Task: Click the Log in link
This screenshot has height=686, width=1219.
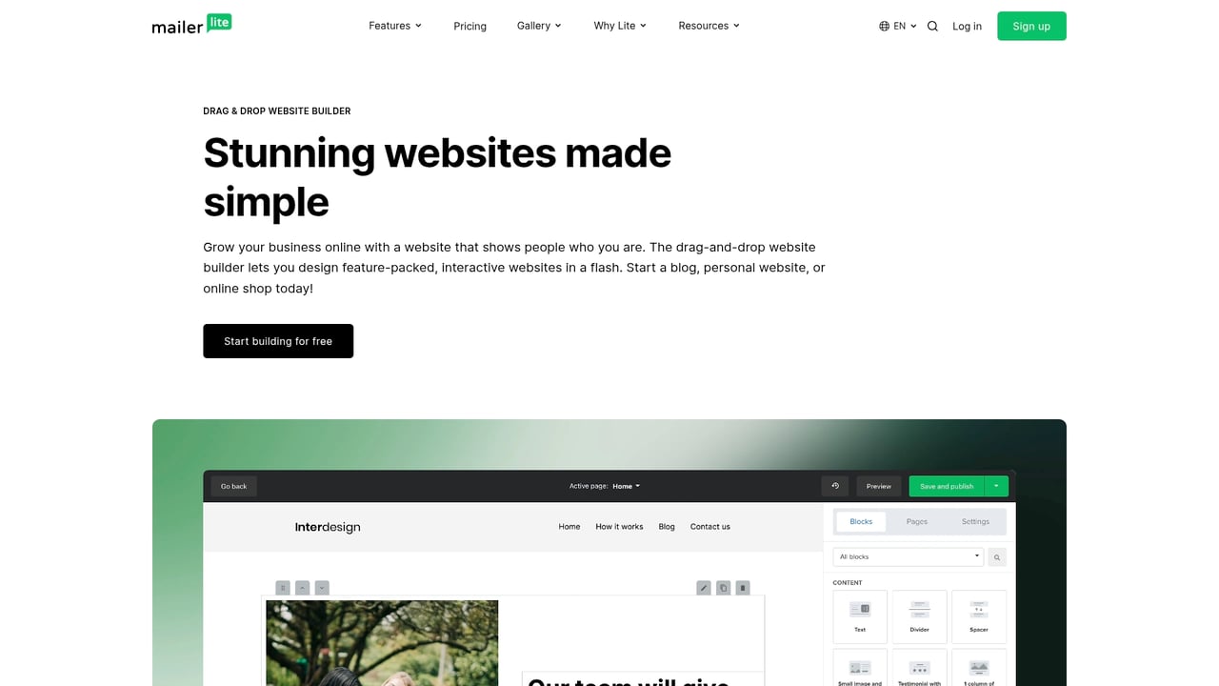Action: point(967,26)
